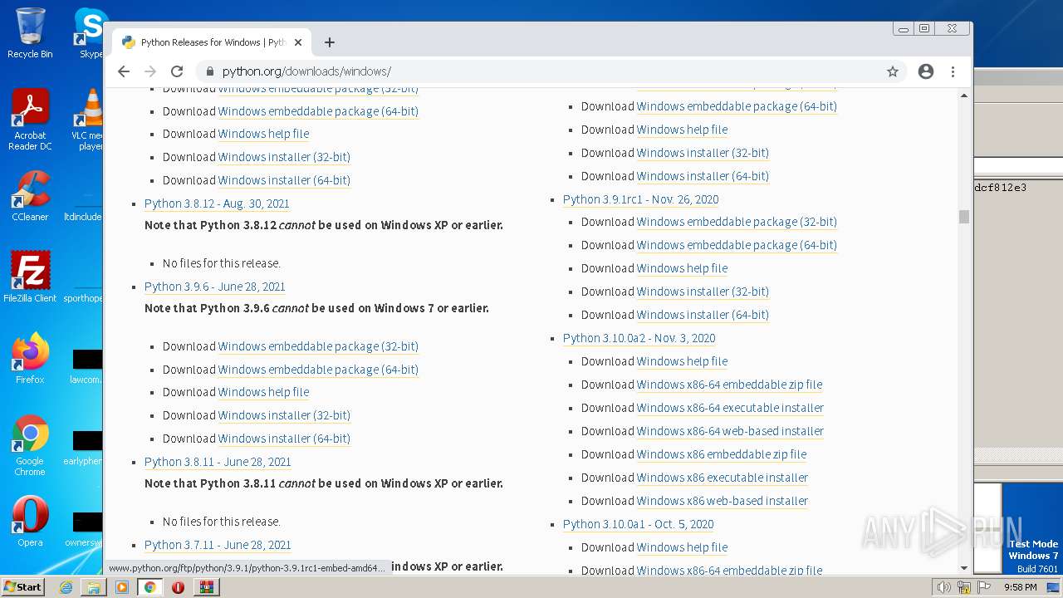Download Python 3.9.6 Windows help file

click(263, 392)
